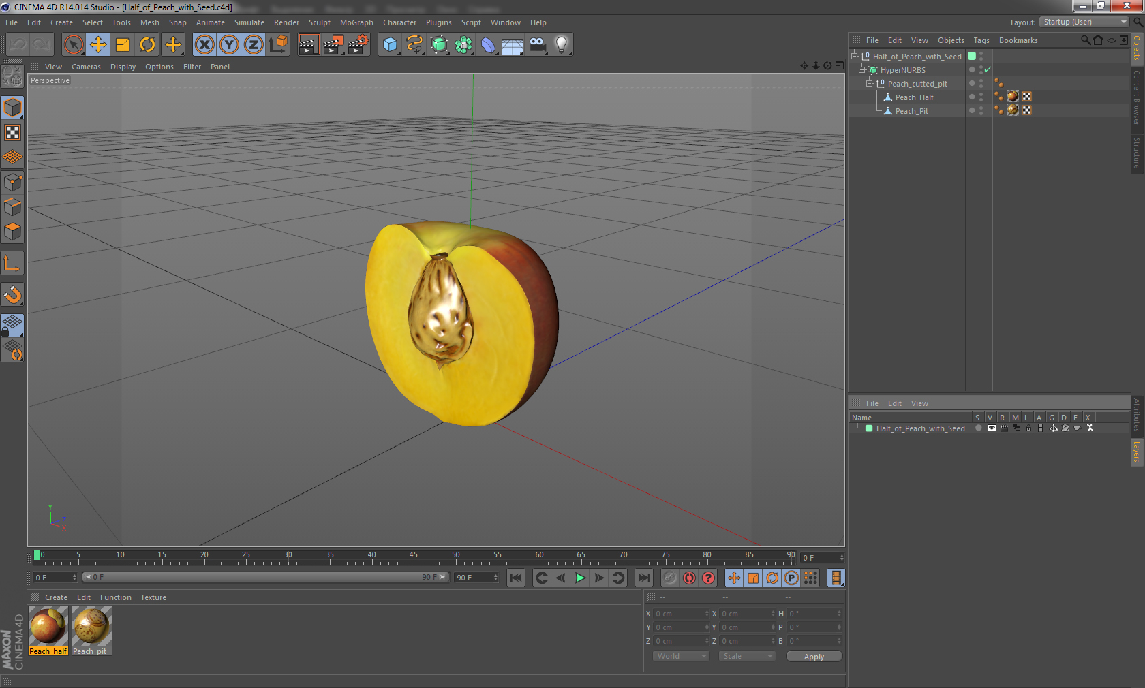Open the Simulate menu

point(249,22)
